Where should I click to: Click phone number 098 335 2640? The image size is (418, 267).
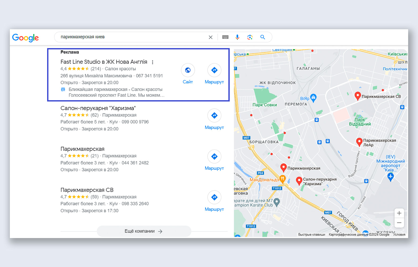click(x=135, y=204)
